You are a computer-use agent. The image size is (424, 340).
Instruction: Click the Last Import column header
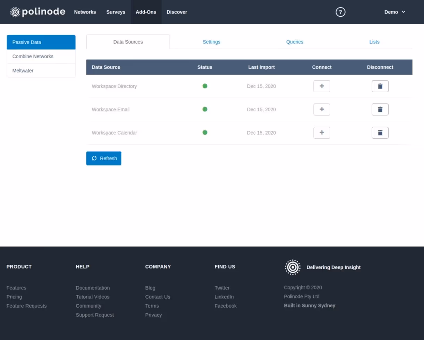pyautogui.click(x=261, y=67)
